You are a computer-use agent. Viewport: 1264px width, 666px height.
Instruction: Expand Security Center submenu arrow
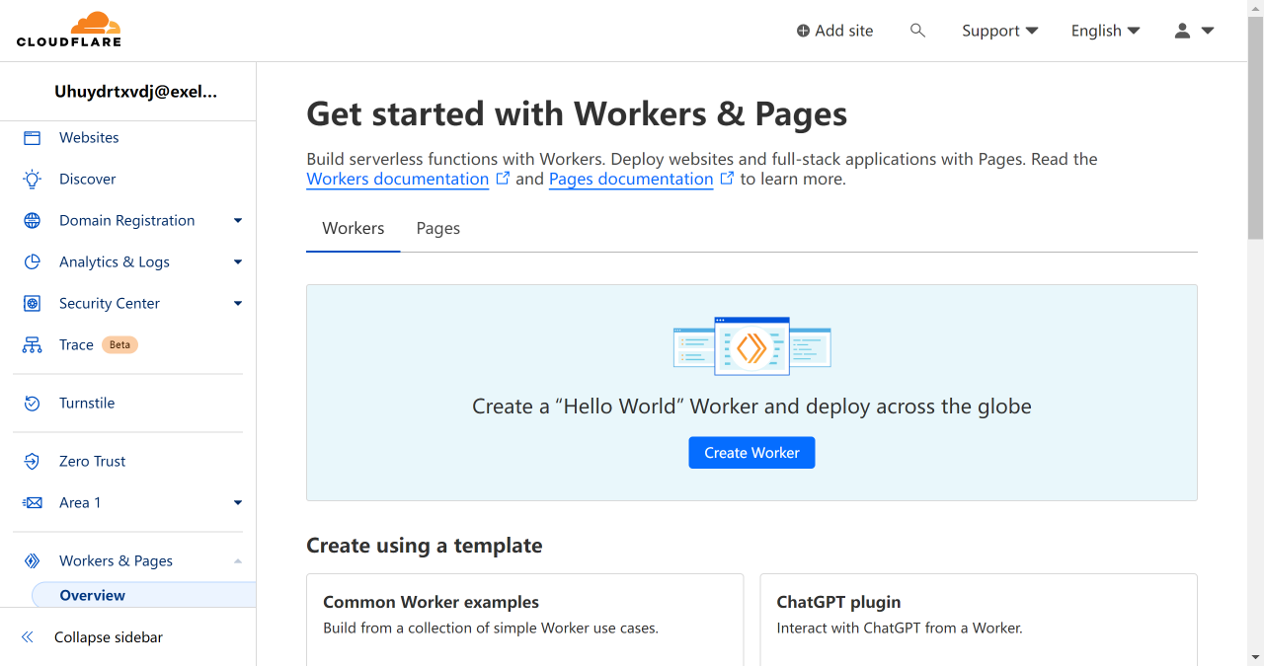click(x=238, y=304)
